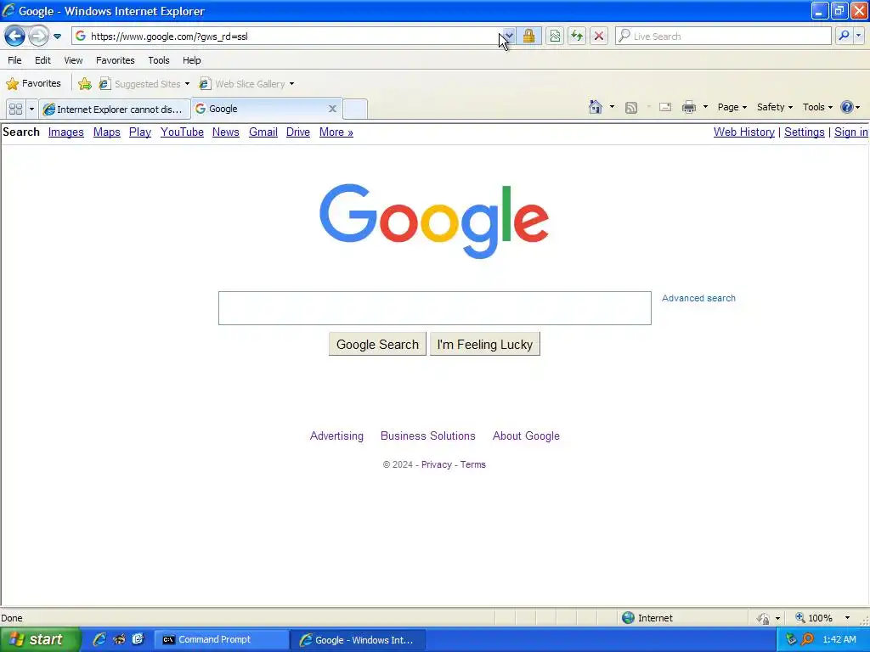870x652 pixels.
Task: Click the RSS feeds icon
Action: [x=631, y=108]
